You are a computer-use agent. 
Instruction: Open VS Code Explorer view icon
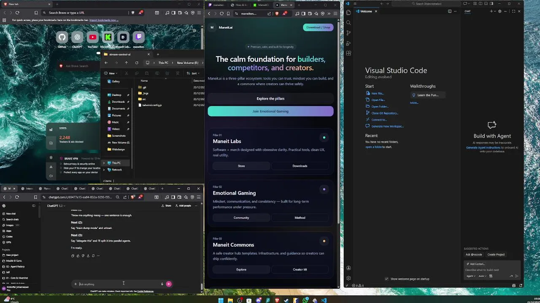pyautogui.click(x=348, y=12)
